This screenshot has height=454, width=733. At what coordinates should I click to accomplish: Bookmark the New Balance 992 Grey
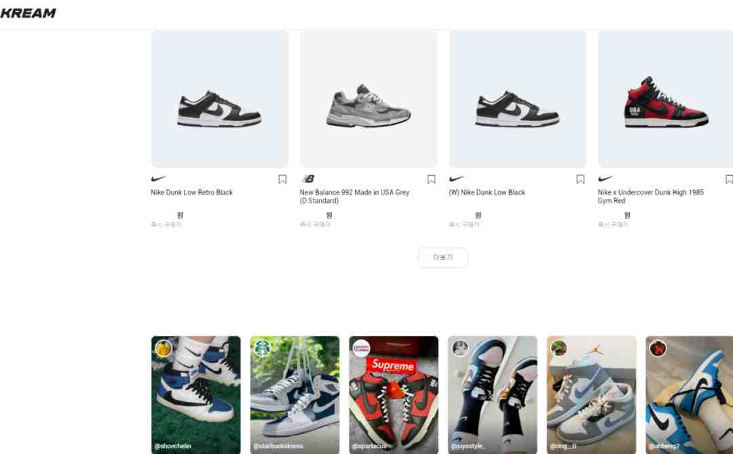click(432, 179)
